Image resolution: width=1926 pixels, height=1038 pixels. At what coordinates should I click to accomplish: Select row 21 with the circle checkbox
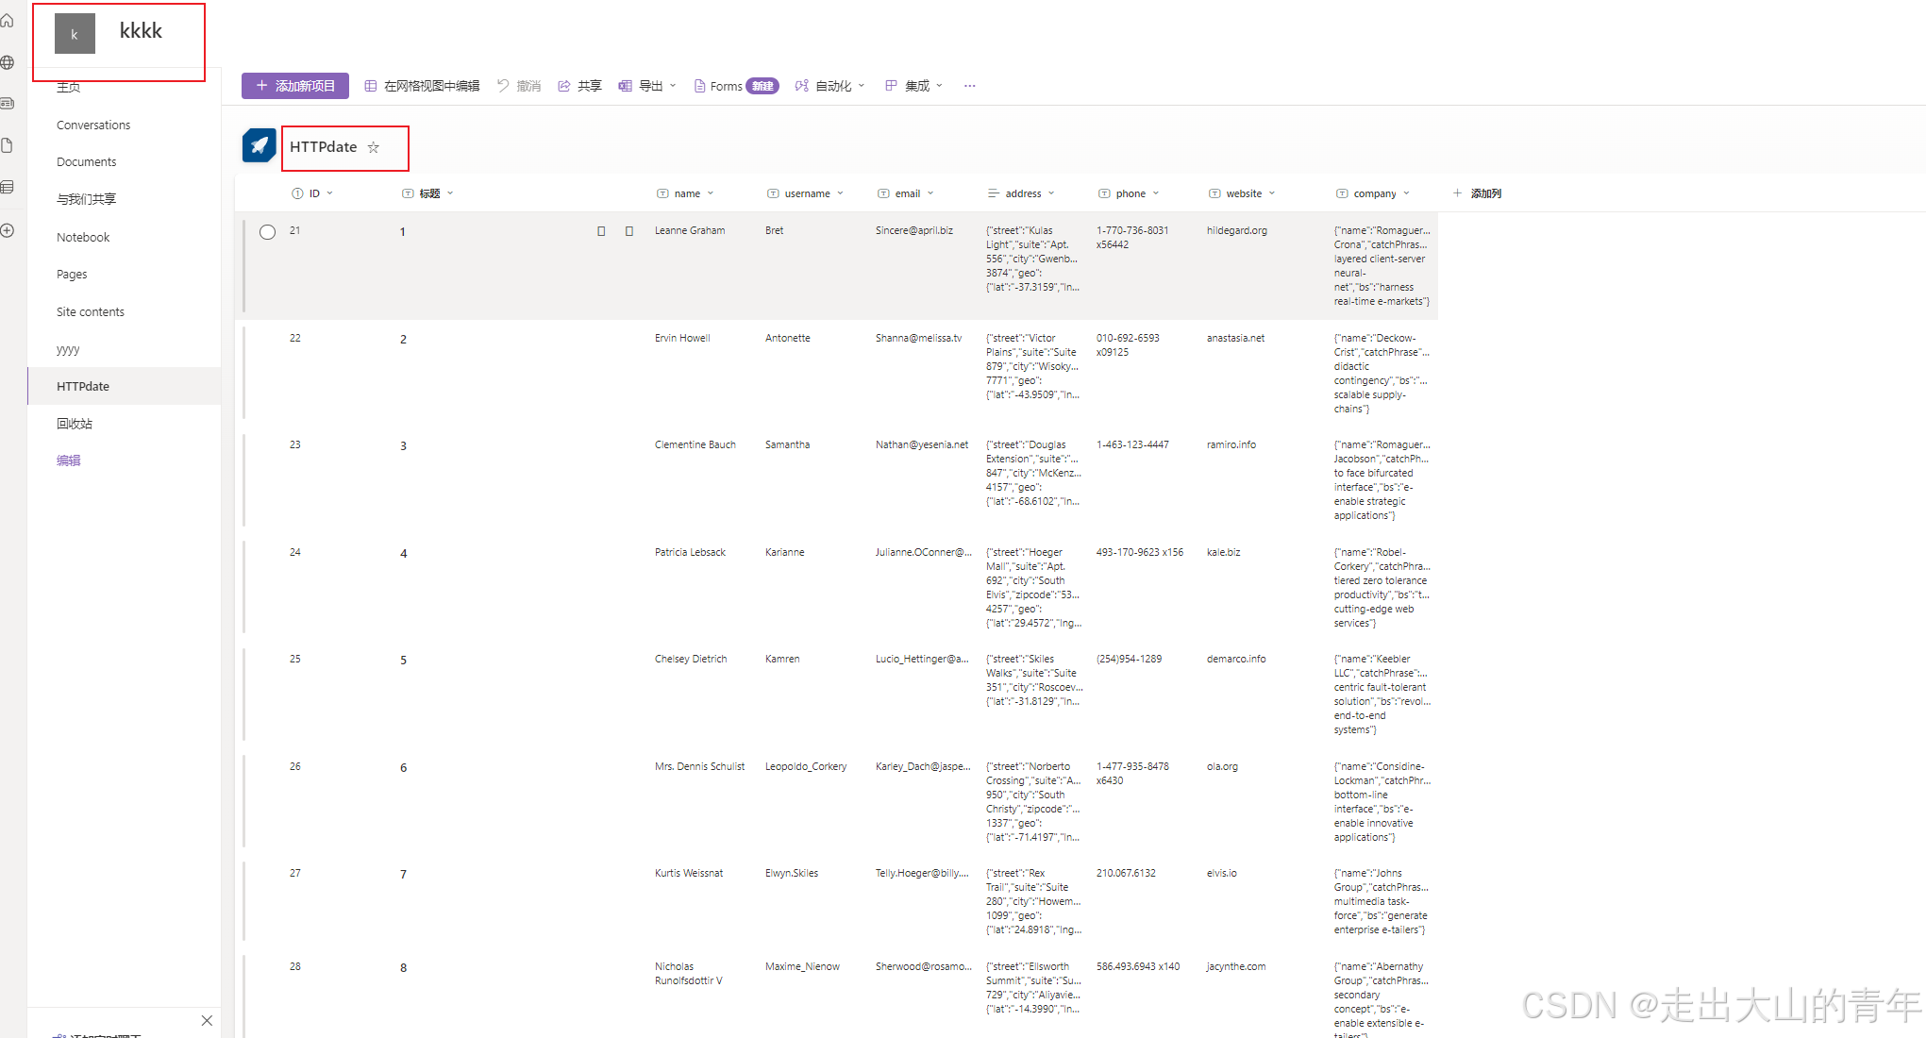point(268,232)
